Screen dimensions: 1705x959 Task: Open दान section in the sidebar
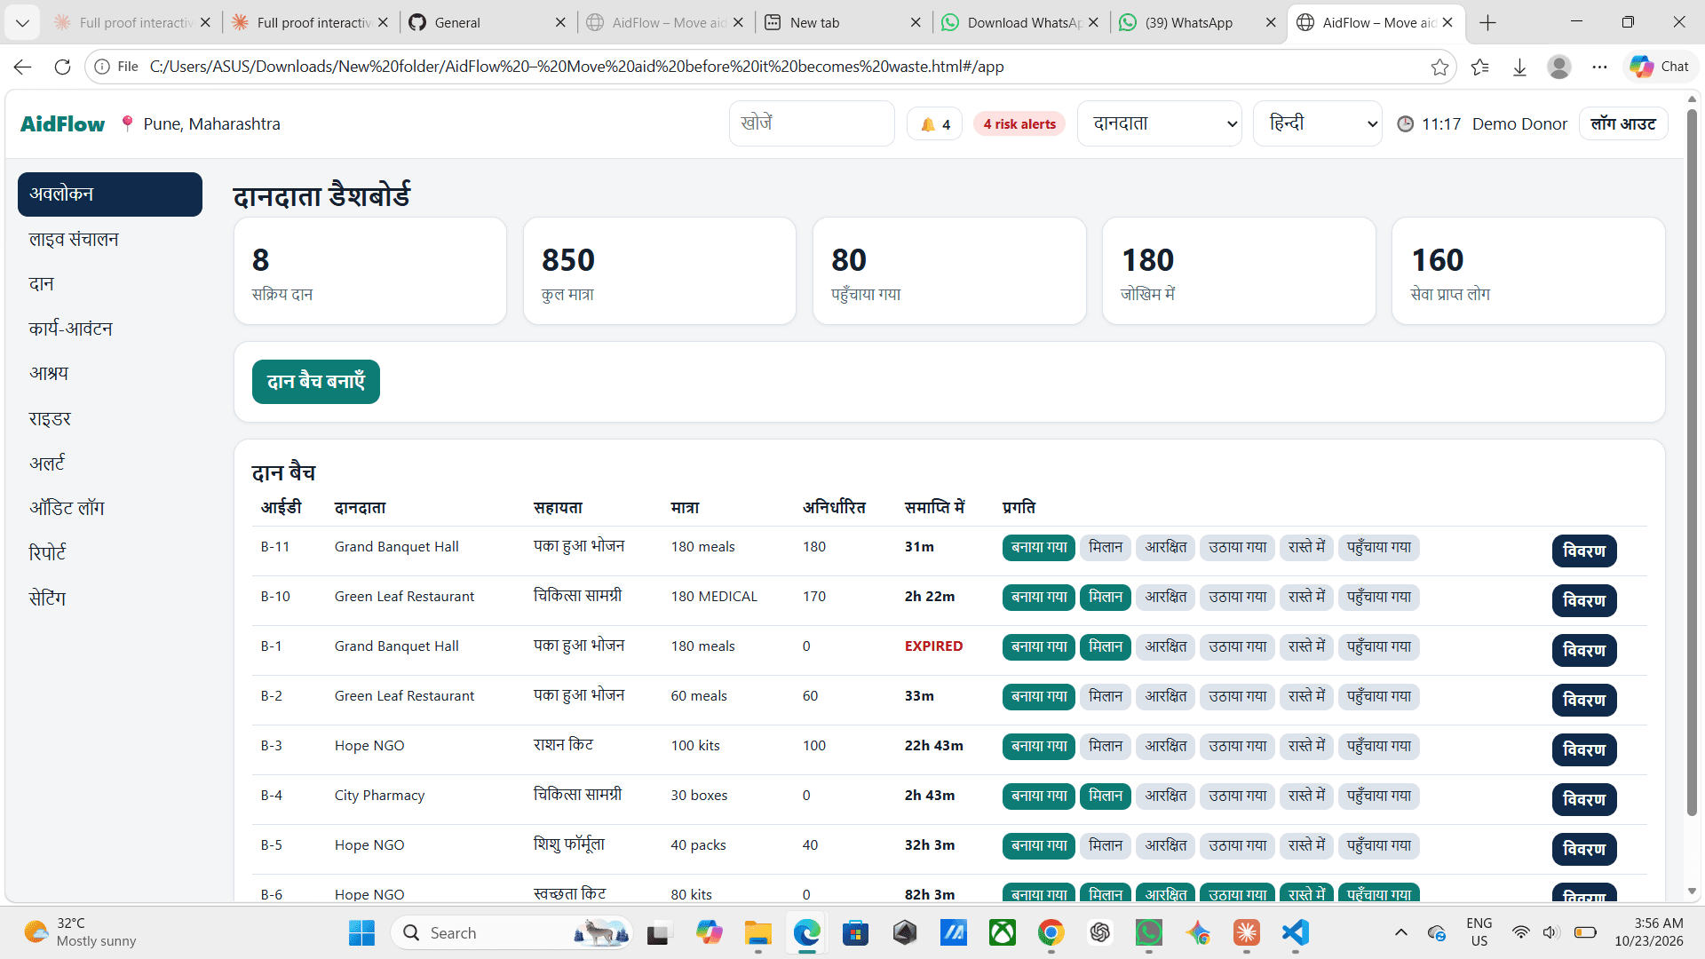pos(110,284)
